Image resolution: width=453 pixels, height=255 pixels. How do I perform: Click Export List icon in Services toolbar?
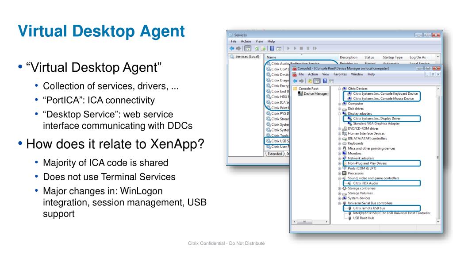click(x=263, y=48)
